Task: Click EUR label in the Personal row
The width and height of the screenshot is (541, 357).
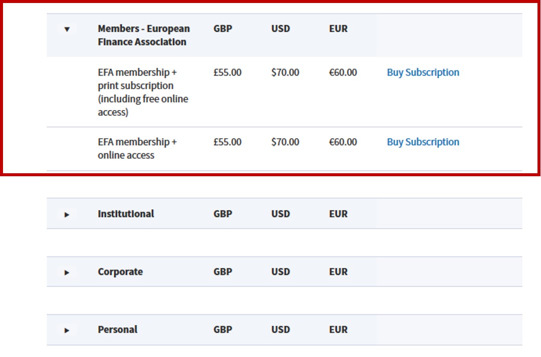Action: pyautogui.click(x=338, y=329)
